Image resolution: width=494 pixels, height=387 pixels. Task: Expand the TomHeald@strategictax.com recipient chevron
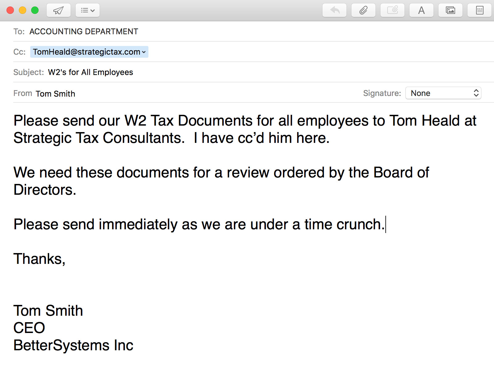coord(144,52)
